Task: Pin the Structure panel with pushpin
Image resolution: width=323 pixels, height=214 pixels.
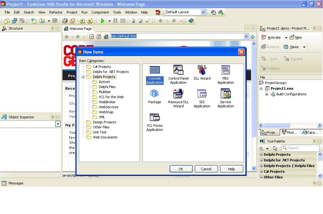Action: [52, 28]
